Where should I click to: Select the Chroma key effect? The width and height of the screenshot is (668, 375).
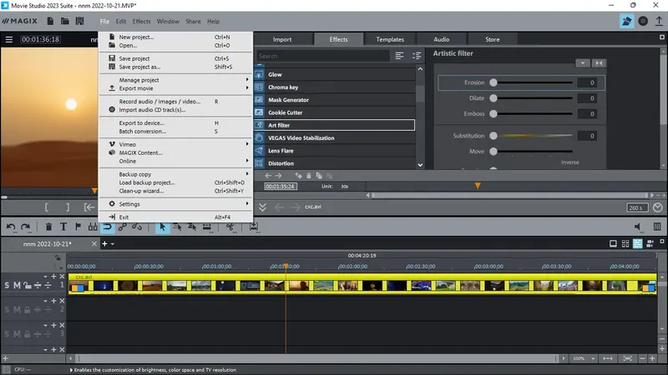(335, 87)
